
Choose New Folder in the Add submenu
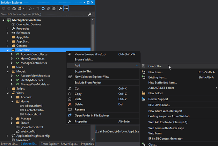[x=156, y=93]
